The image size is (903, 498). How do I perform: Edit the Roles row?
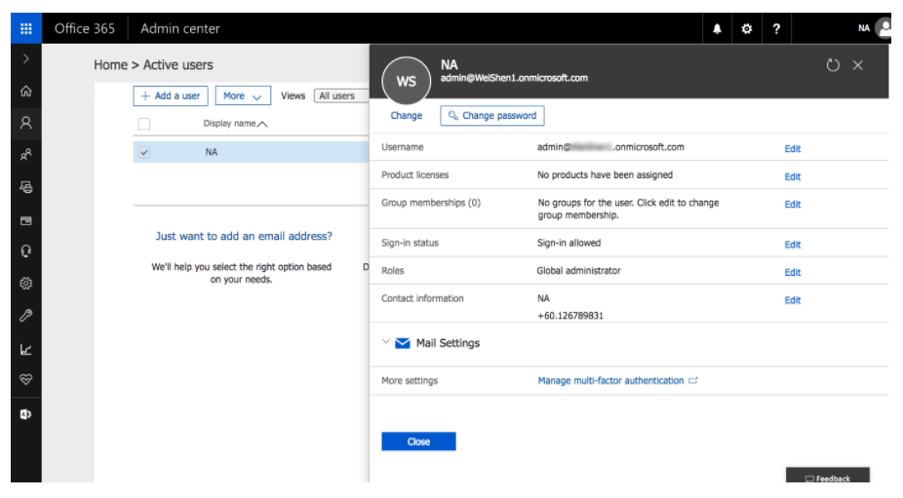click(x=793, y=272)
